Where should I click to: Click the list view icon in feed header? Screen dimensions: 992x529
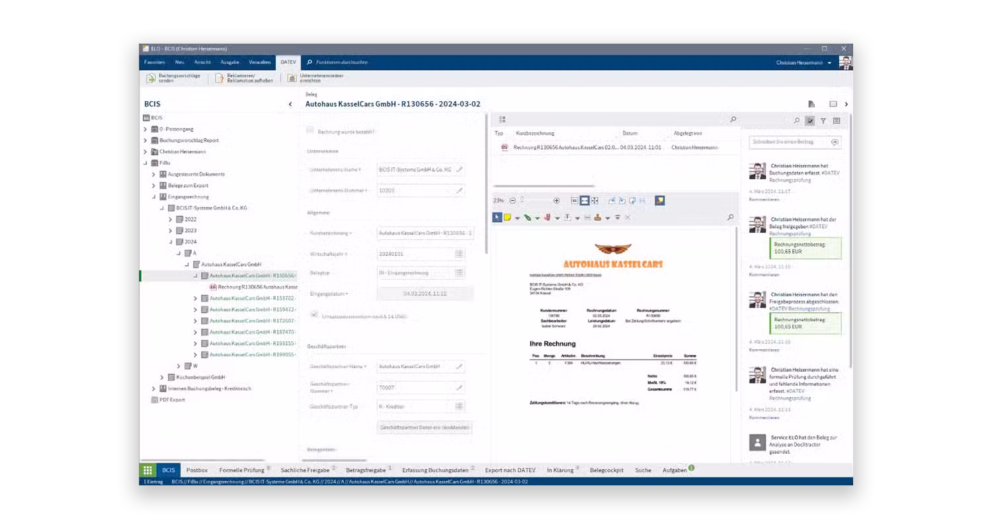click(x=837, y=121)
